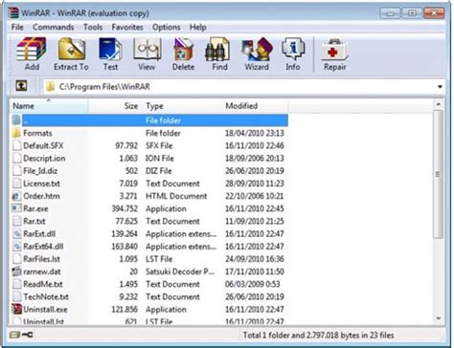The image size is (454, 348).
Task: Sort by the Type column header
Action: point(182,106)
